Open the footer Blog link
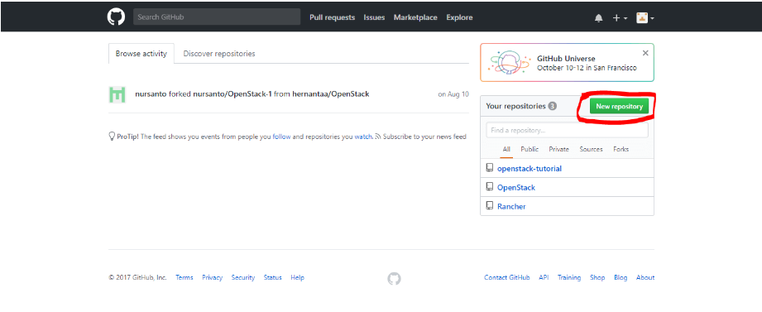This screenshot has width=762, height=312. click(x=621, y=277)
